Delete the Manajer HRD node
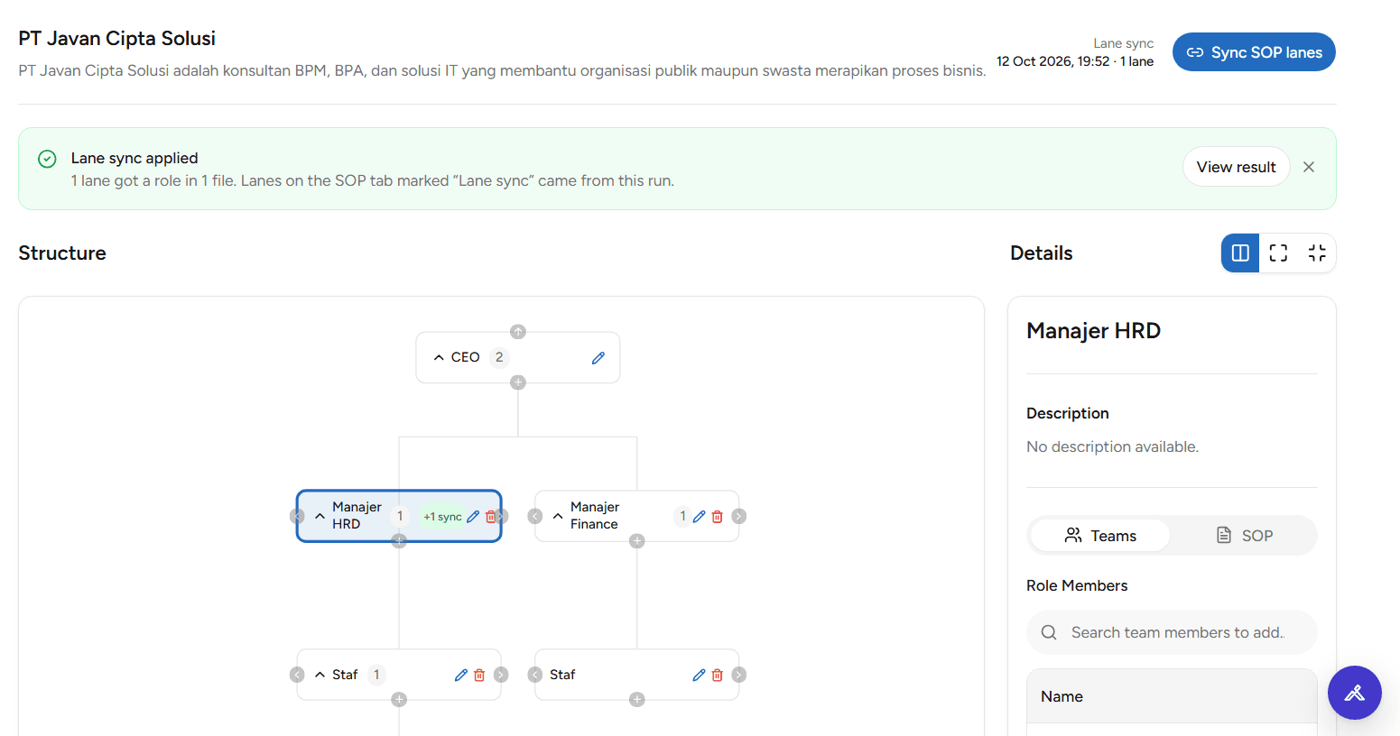The height and width of the screenshot is (736, 1400). [490, 517]
